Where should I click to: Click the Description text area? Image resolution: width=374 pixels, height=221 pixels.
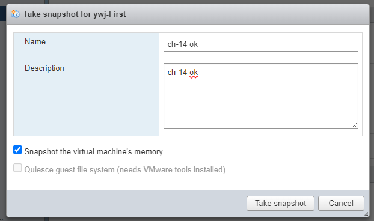tap(261, 95)
